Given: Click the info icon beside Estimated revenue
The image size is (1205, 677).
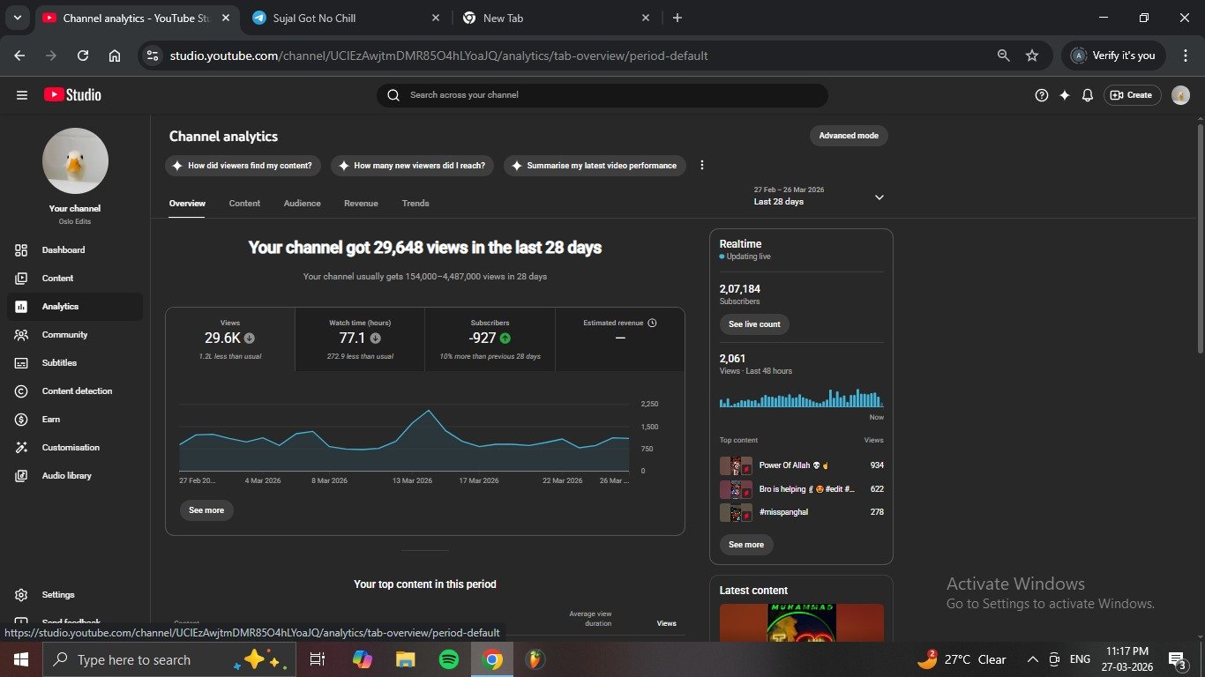Looking at the screenshot, I should coord(652,323).
